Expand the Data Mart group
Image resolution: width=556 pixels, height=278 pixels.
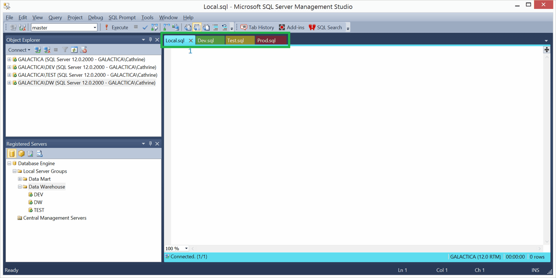20,179
